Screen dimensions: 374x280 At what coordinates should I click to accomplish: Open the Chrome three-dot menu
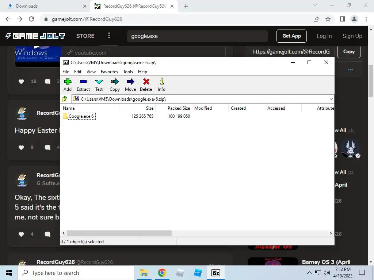pos(366,19)
